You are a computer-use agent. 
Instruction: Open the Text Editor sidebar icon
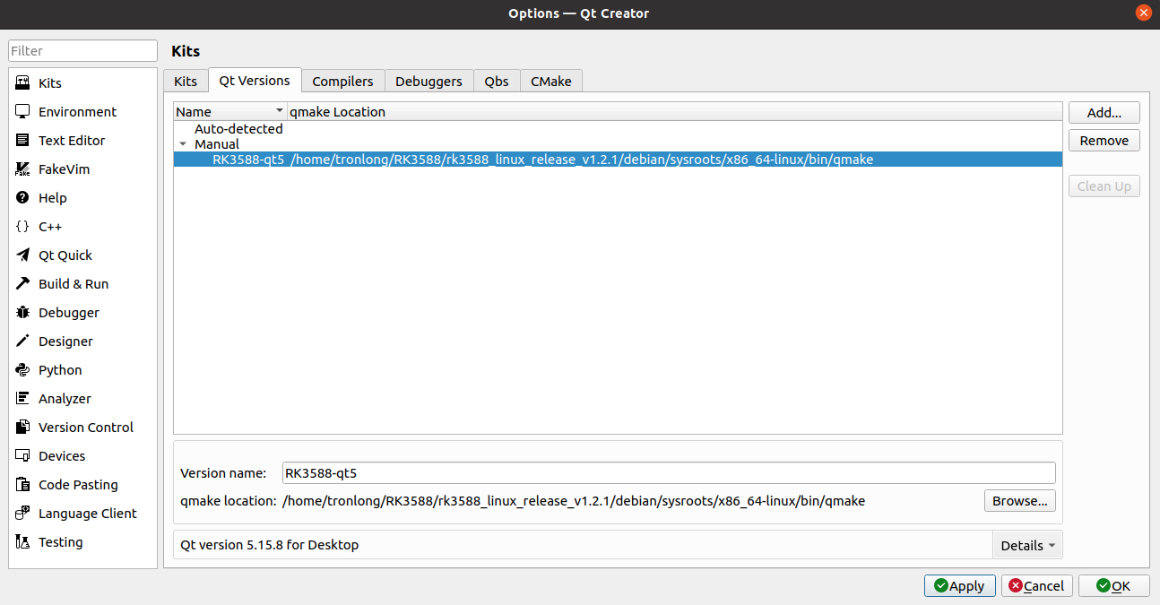click(22, 140)
